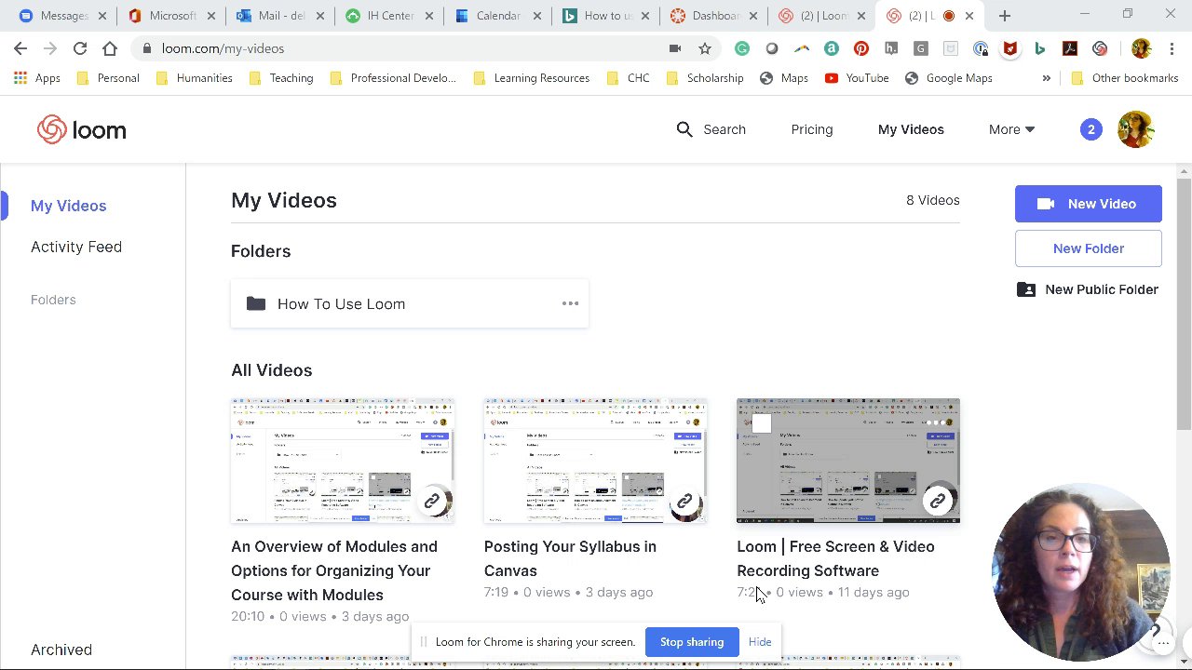Open the notifications badge showing 2

[1090, 129]
